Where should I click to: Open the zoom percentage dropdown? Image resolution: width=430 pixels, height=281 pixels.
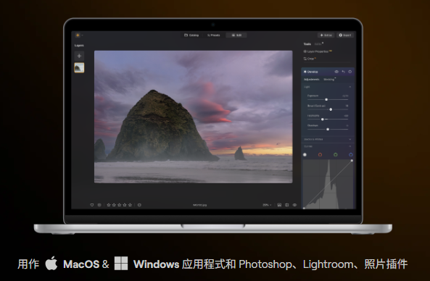pos(267,205)
